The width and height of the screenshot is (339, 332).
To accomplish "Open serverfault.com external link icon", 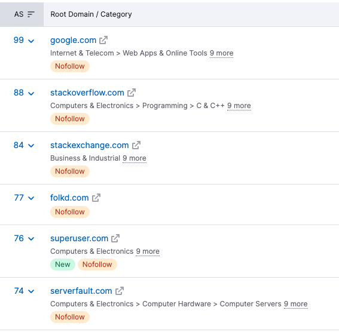I will [x=120, y=291].
